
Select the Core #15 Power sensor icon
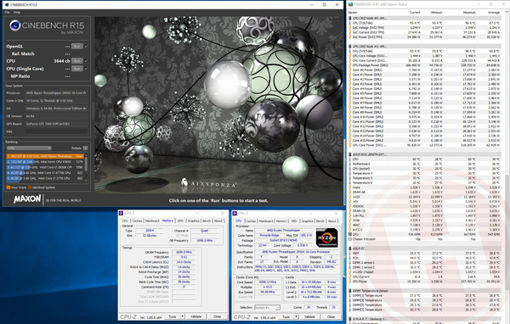pyautogui.click(x=350, y=140)
